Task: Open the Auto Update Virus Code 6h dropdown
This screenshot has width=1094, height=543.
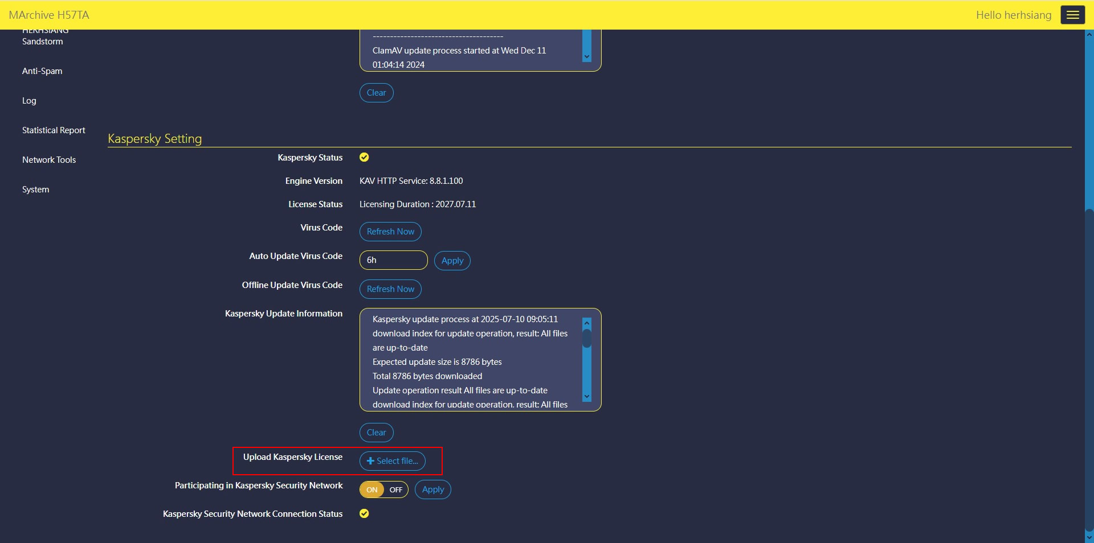Action: (393, 260)
